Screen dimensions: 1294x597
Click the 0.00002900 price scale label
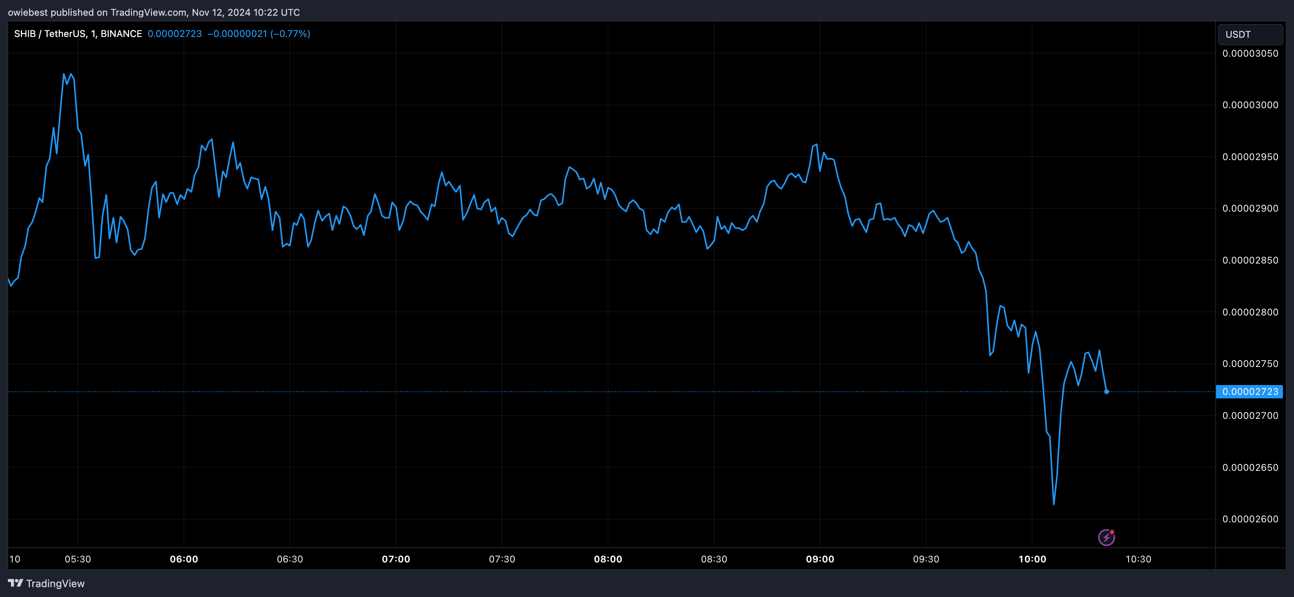pyautogui.click(x=1250, y=208)
